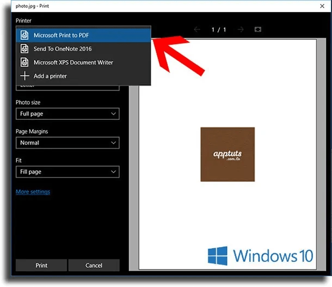
Task: Close the photo.jpg Print dialog
Action: [x=322, y=6]
